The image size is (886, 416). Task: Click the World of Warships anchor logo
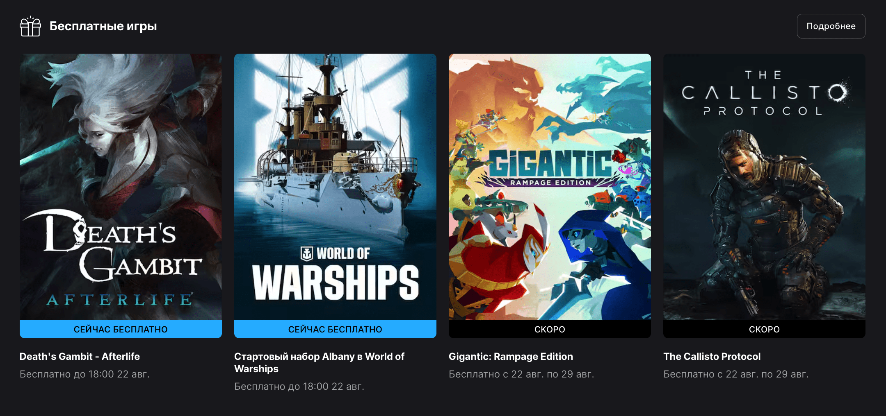(x=307, y=254)
